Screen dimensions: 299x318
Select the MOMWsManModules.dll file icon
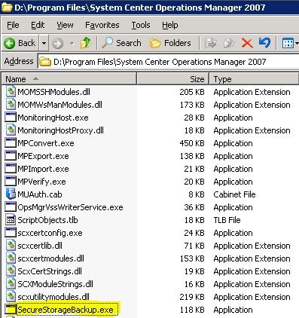click(11, 105)
